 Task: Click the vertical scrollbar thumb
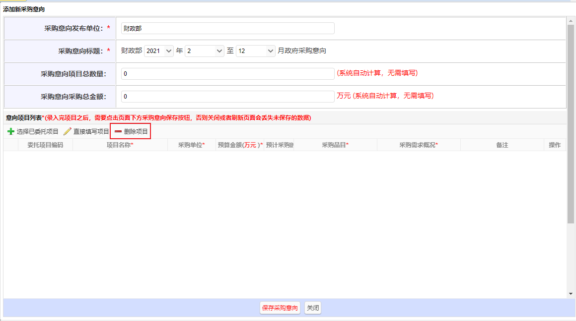(571, 124)
